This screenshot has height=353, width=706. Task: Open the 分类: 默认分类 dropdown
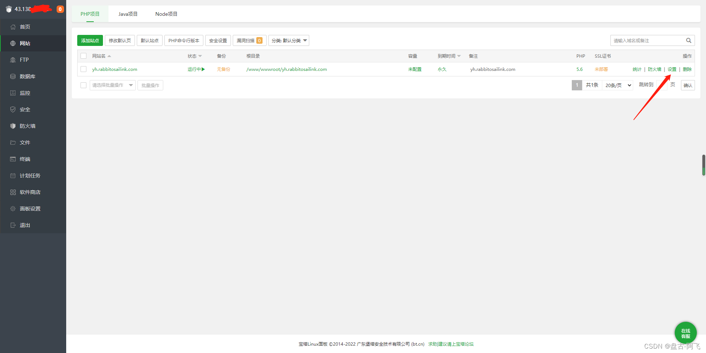(289, 40)
